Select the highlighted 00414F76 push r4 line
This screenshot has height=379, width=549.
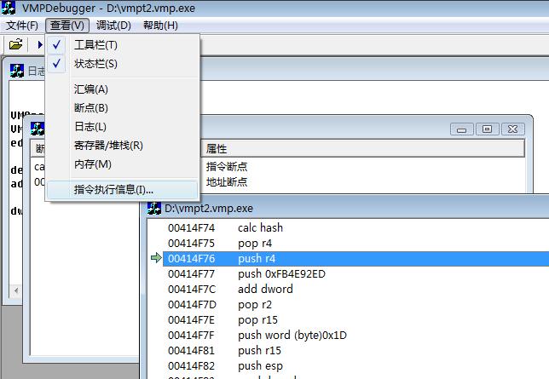point(355,259)
